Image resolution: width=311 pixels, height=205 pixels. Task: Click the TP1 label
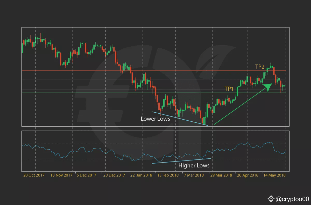pos(229,89)
